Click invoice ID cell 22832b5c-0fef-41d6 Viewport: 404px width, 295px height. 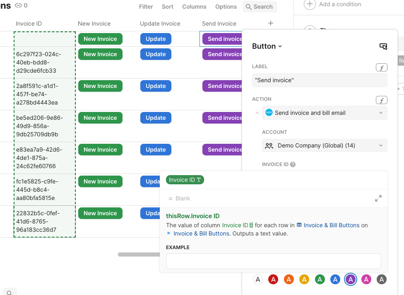pyautogui.click(x=44, y=221)
